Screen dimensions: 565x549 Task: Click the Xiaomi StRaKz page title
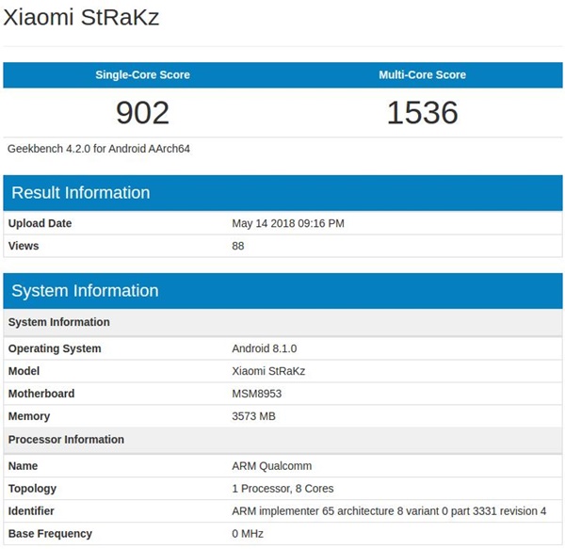point(81,19)
